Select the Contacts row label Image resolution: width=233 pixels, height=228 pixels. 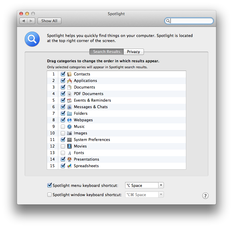click(x=82, y=74)
